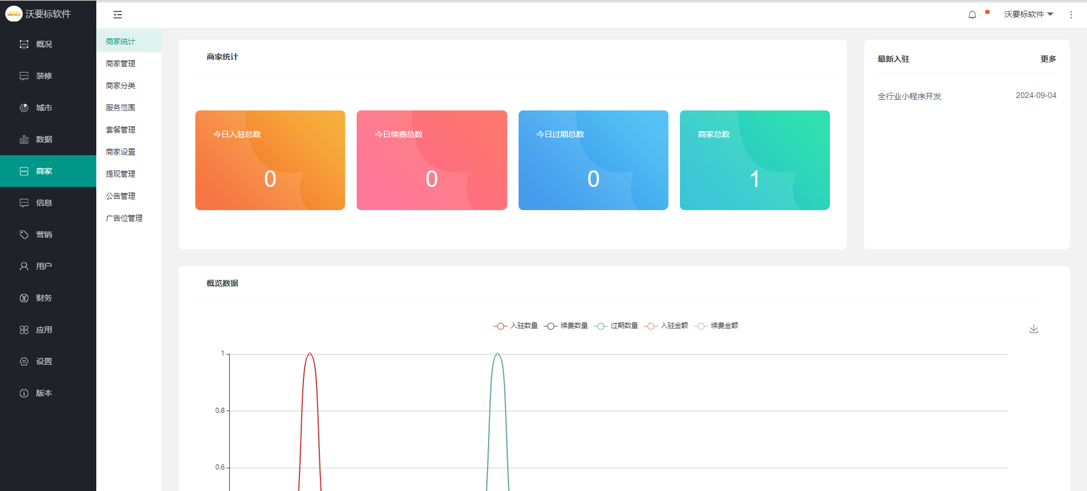Screen dimensions: 1087x491
Task: Click the 装修 decoration sidebar icon
Action: point(24,76)
